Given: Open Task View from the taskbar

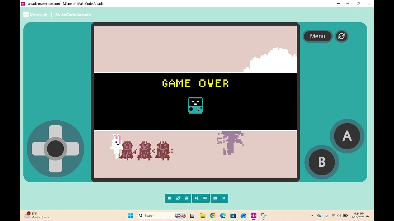Looking at the screenshot, I should tap(192, 215).
